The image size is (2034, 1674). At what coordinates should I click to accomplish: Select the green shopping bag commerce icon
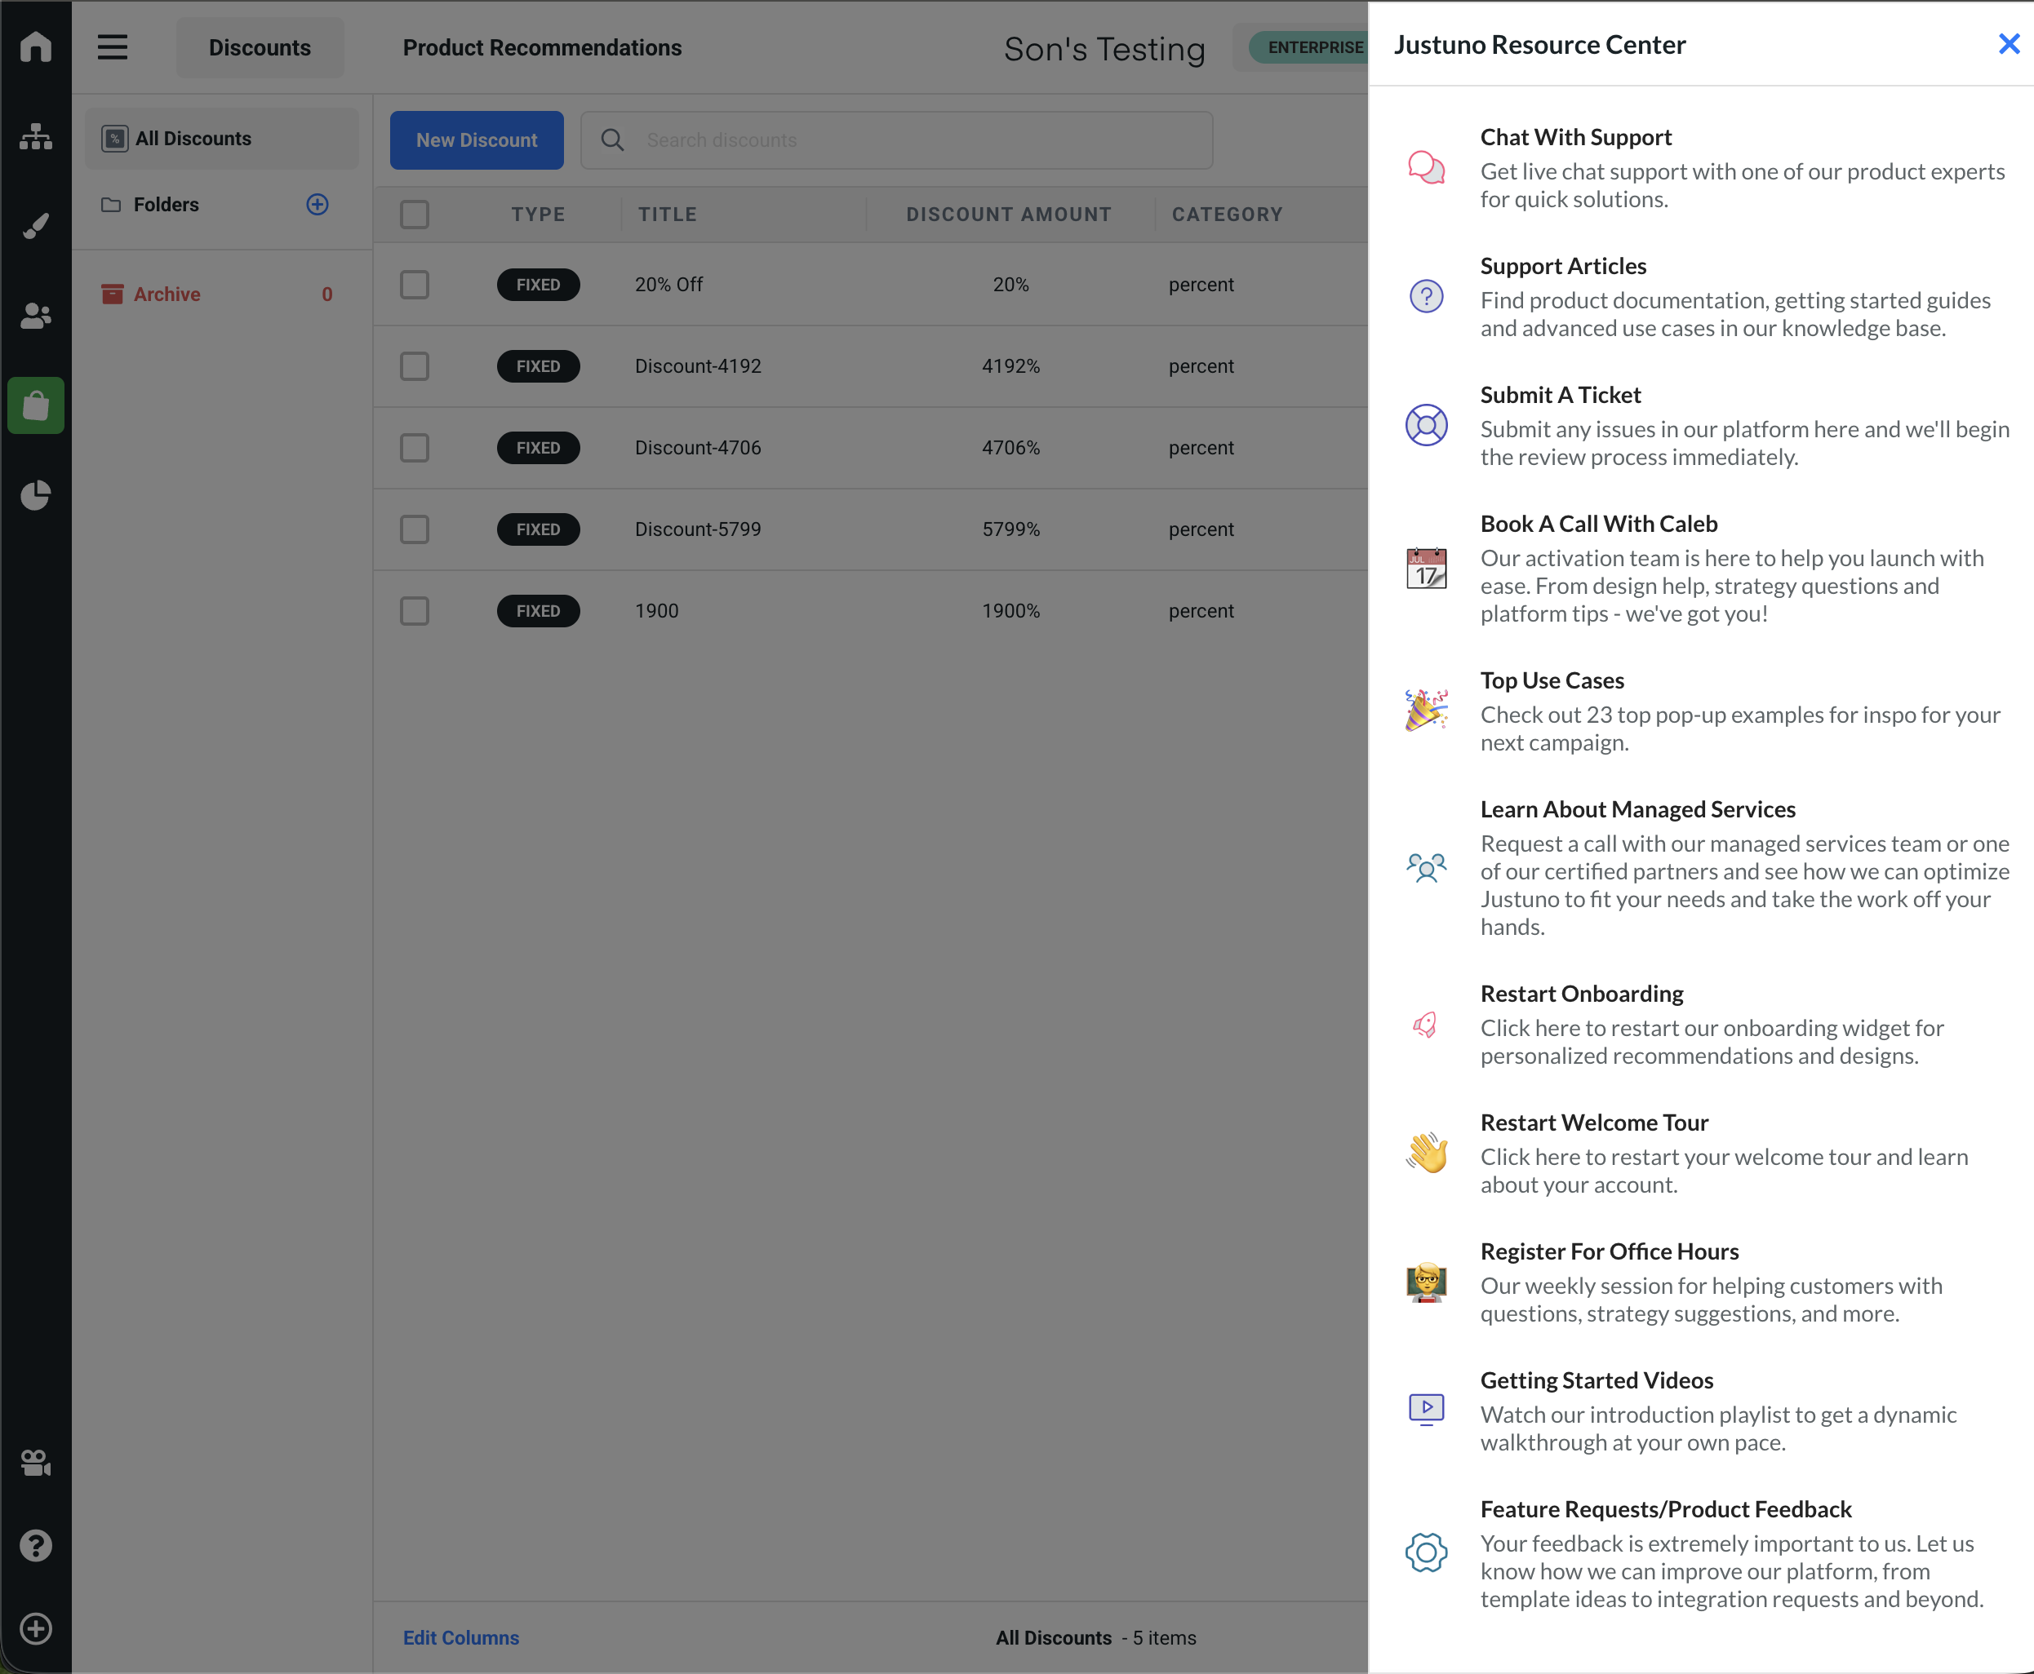pyautogui.click(x=36, y=405)
